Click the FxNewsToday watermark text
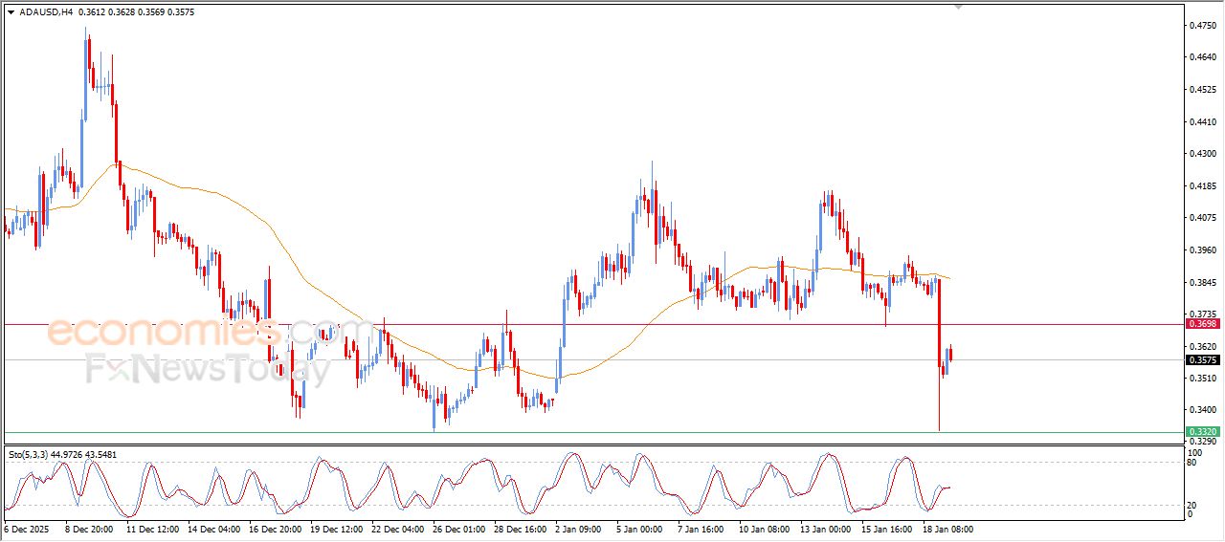This screenshot has width=1225, height=542. 208,368
